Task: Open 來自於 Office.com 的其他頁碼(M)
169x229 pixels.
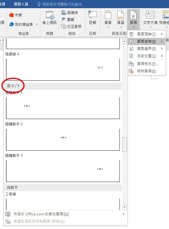Action: coord(65,214)
